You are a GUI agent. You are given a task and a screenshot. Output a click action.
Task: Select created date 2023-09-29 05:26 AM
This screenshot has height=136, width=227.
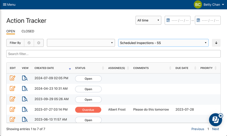[51, 99]
